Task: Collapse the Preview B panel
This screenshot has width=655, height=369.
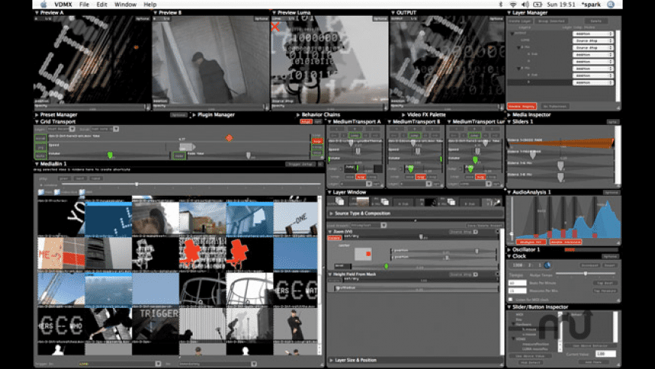Action: 155,13
